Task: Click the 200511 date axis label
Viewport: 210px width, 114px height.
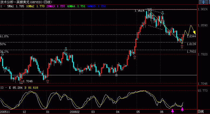Action: pyautogui.click(x=5, y=112)
